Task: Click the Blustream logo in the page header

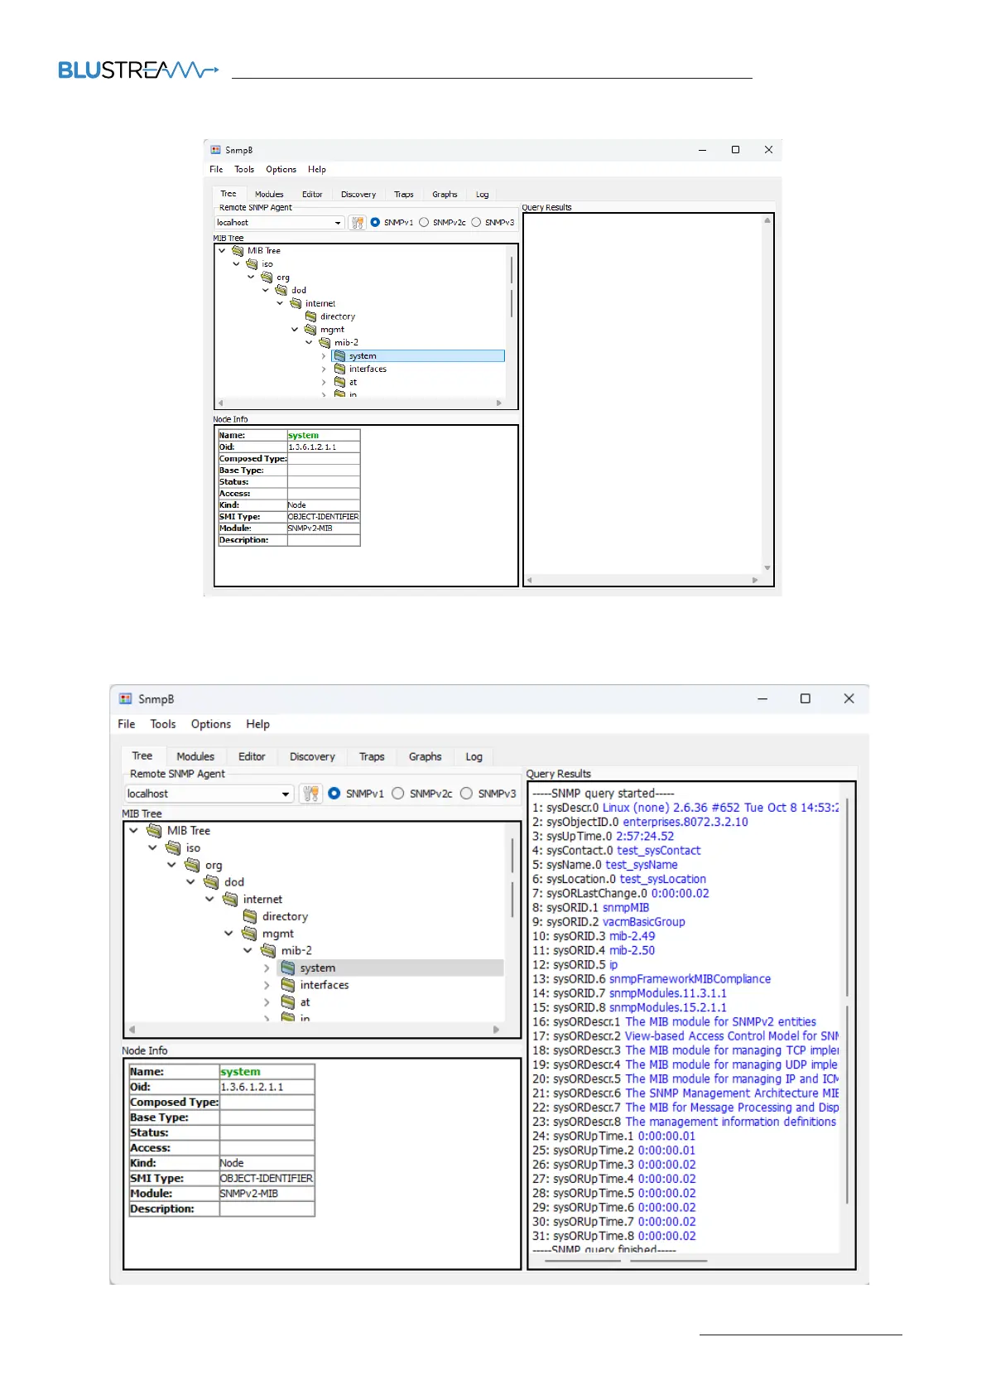Action: point(138,70)
